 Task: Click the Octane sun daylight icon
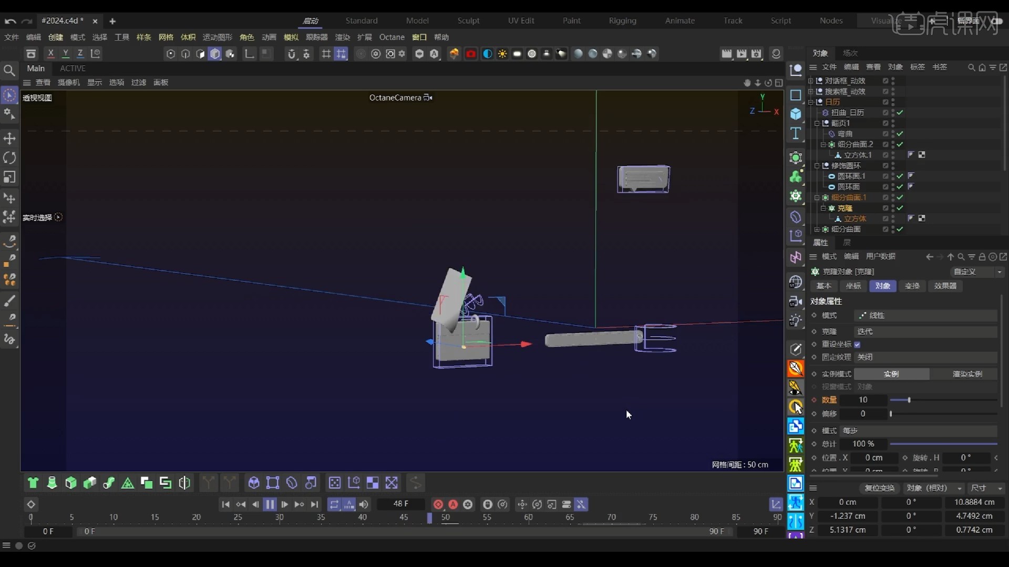(x=502, y=54)
